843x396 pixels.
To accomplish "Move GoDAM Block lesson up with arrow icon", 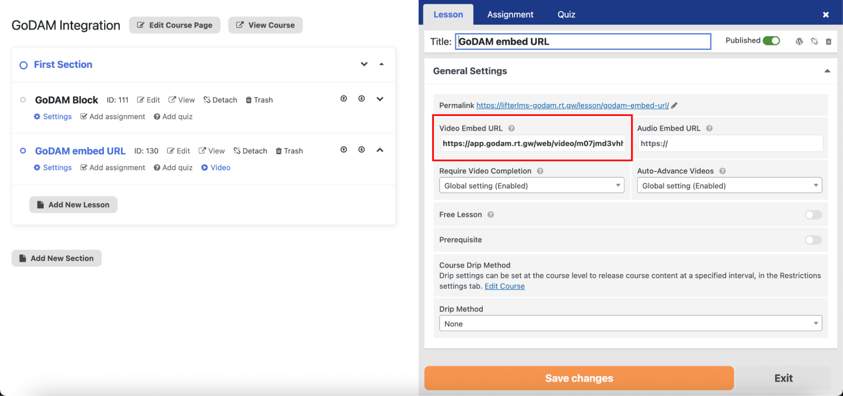I will point(344,99).
